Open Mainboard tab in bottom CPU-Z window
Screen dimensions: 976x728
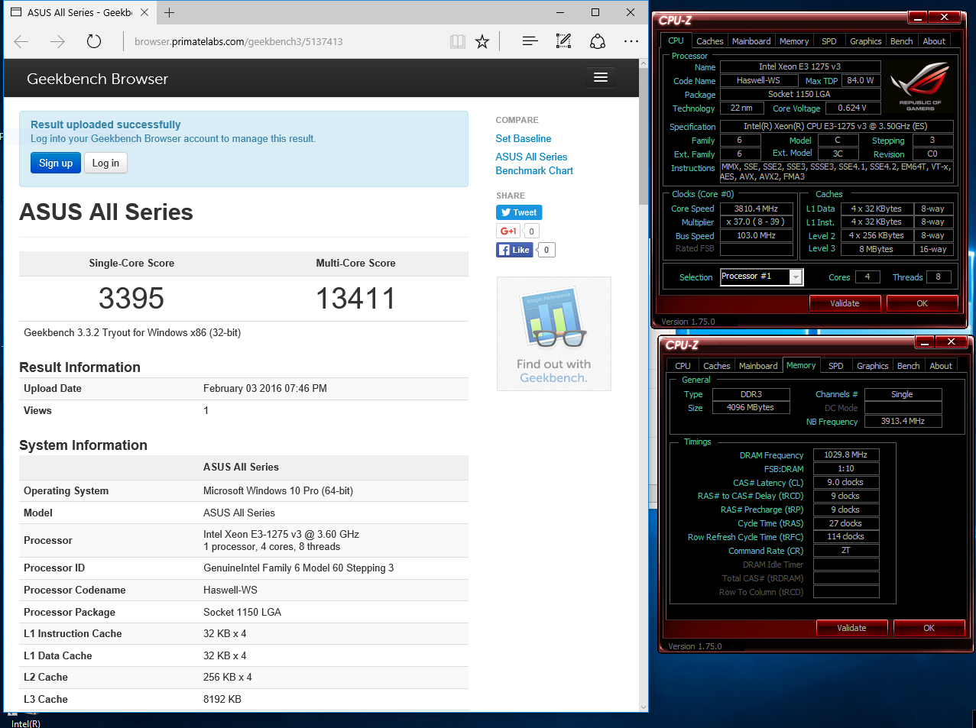(x=758, y=366)
